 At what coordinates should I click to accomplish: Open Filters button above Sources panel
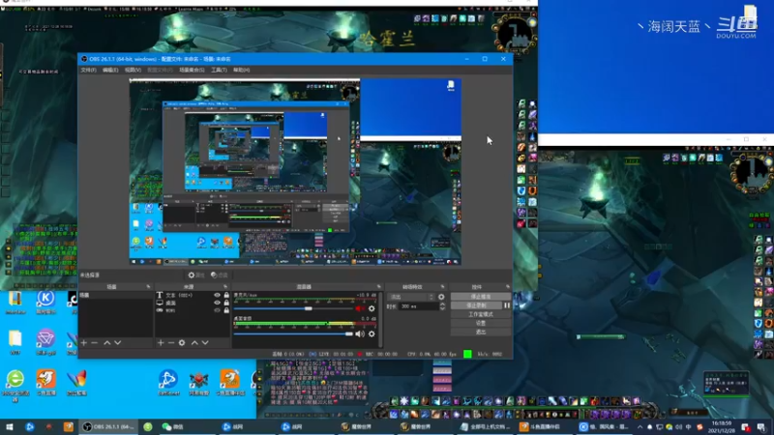(220, 275)
